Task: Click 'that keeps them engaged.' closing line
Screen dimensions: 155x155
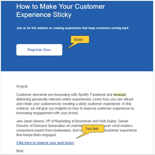Action: 36,135
